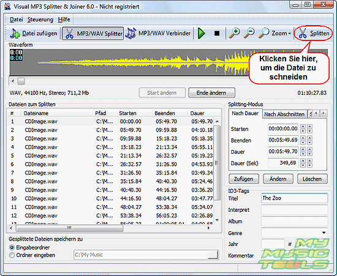Click the waveform scrollbar left arrow
The width and height of the screenshot is (337, 276).
(x=13, y=81)
